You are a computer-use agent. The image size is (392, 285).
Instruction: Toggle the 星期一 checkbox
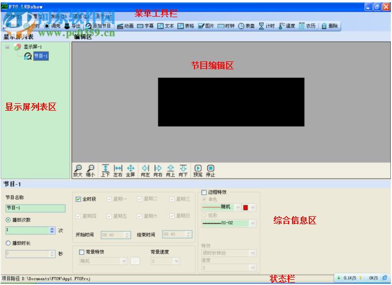[x=109, y=199]
